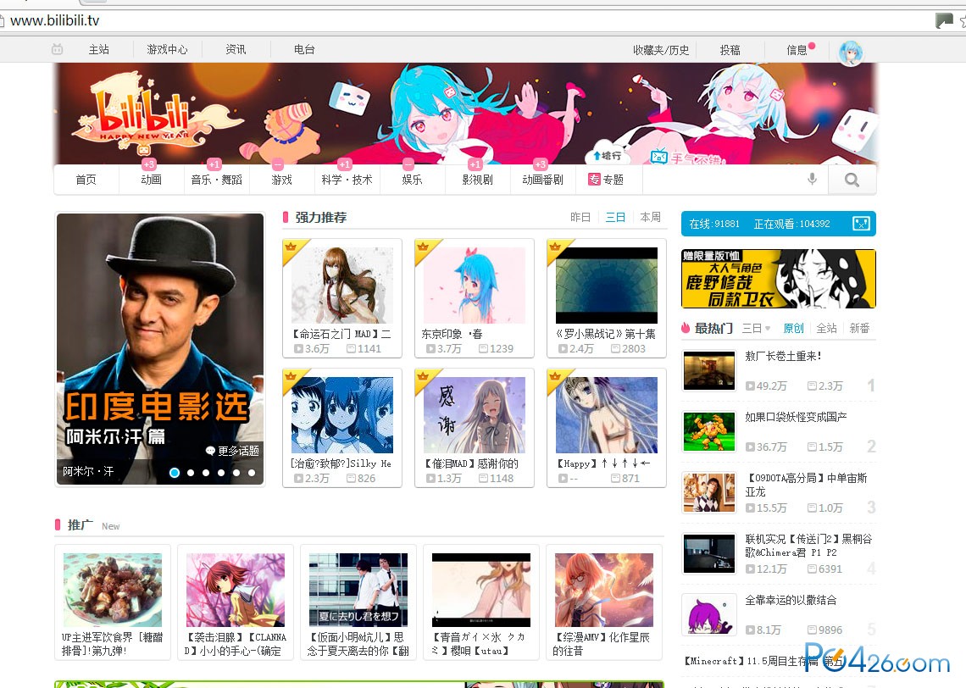Click the +1 badge above 音乐·舞蹈
Image resolution: width=966 pixels, height=688 pixels.
click(x=214, y=164)
